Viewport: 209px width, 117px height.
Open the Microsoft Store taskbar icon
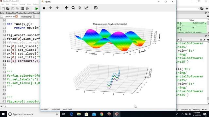(86, 114)
